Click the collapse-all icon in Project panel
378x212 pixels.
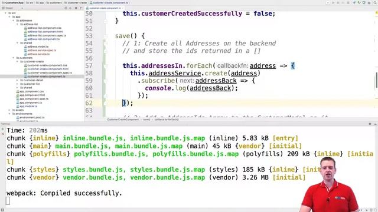(x=70, y=8)
